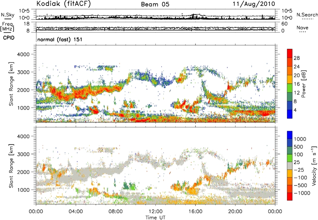Click the '4' tick on Power colorbar
The image size is (318, 220).
pos(295,110)
